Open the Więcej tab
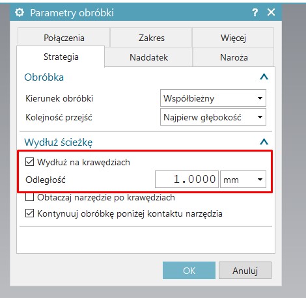306x298 pixels. pos(233,38)
